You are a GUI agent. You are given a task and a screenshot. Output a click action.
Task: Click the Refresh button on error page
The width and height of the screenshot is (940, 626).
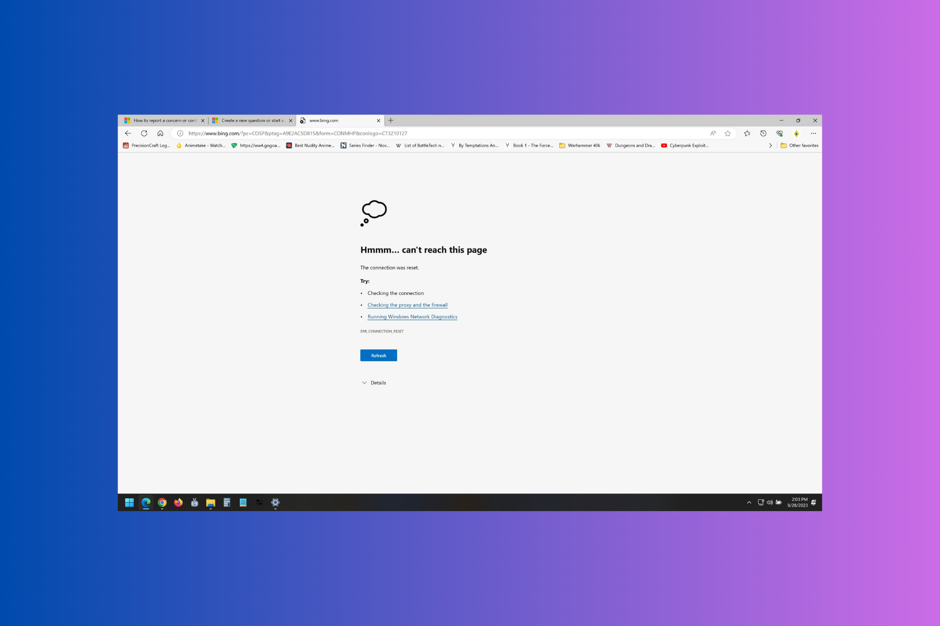point(378,355)
